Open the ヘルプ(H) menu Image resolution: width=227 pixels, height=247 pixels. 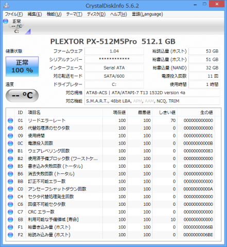point(118,14)
